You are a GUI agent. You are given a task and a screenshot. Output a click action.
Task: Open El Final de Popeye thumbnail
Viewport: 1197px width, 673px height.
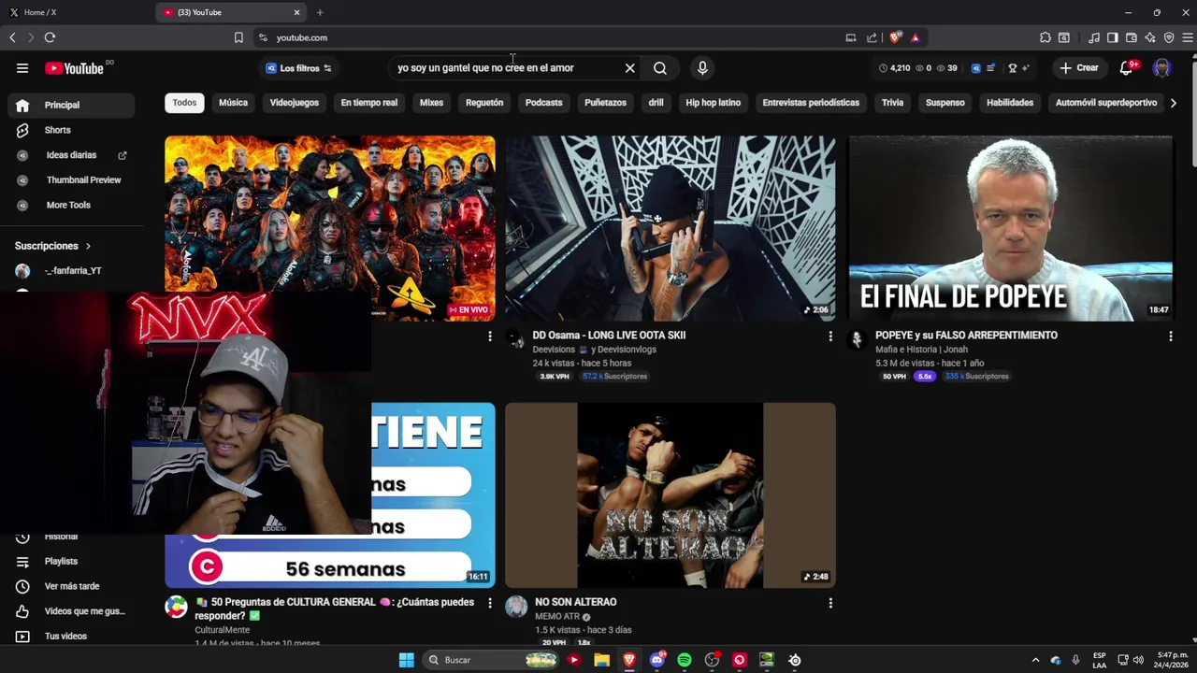[x=1010, y=228]
